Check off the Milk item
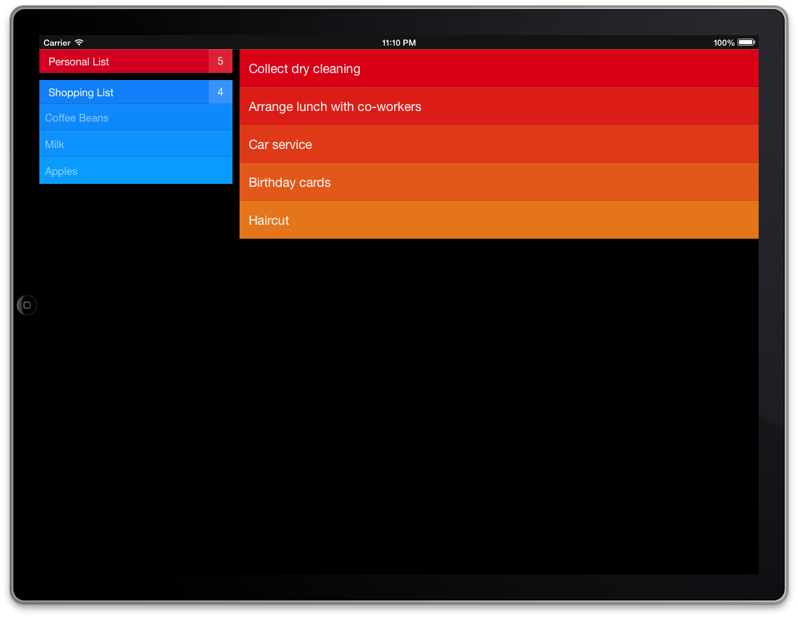798x618 pixels. pyautogui.click(x=136, y=145)
